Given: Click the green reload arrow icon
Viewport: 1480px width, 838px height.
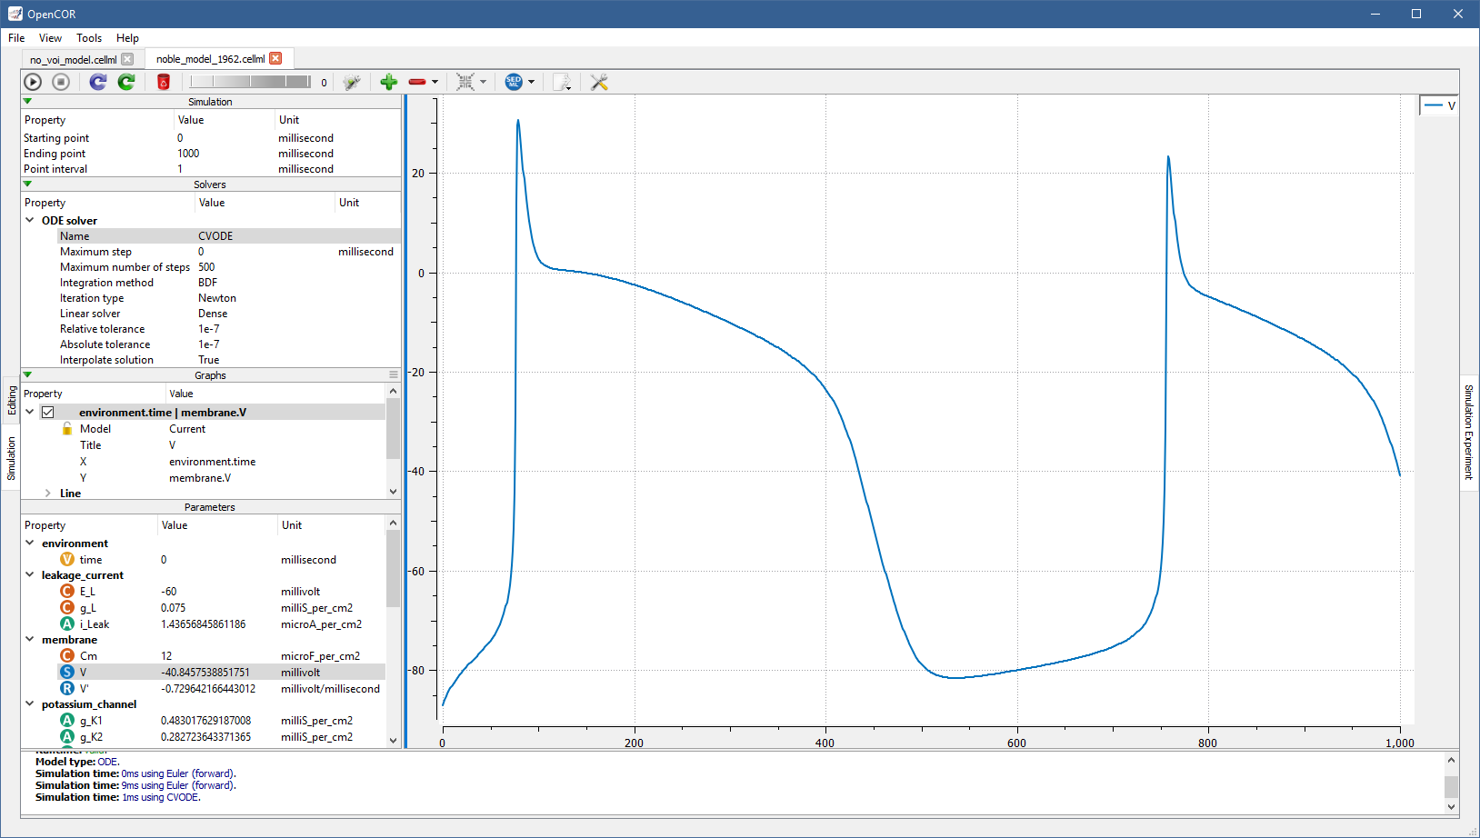Looking at the screenshot, I should click(126, 82).
